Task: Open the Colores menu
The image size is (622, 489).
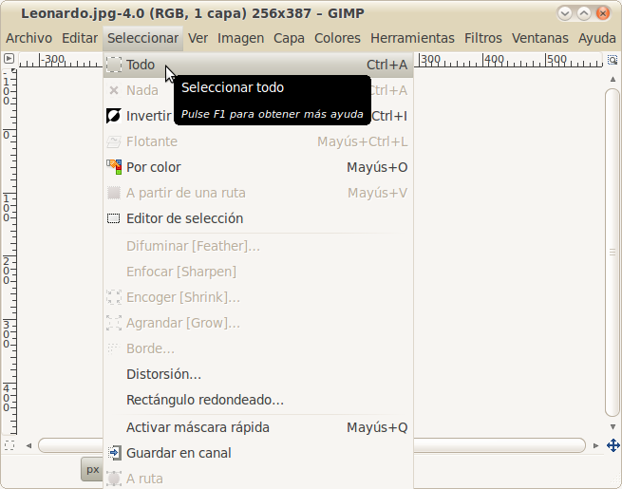Action: pos(337,38)
